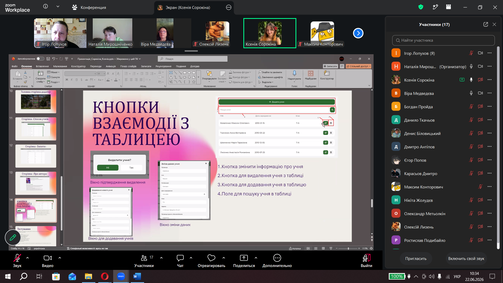Click the Leave meeting icon
This screenshot has height=283, width=503.
[x=366, y=258]
